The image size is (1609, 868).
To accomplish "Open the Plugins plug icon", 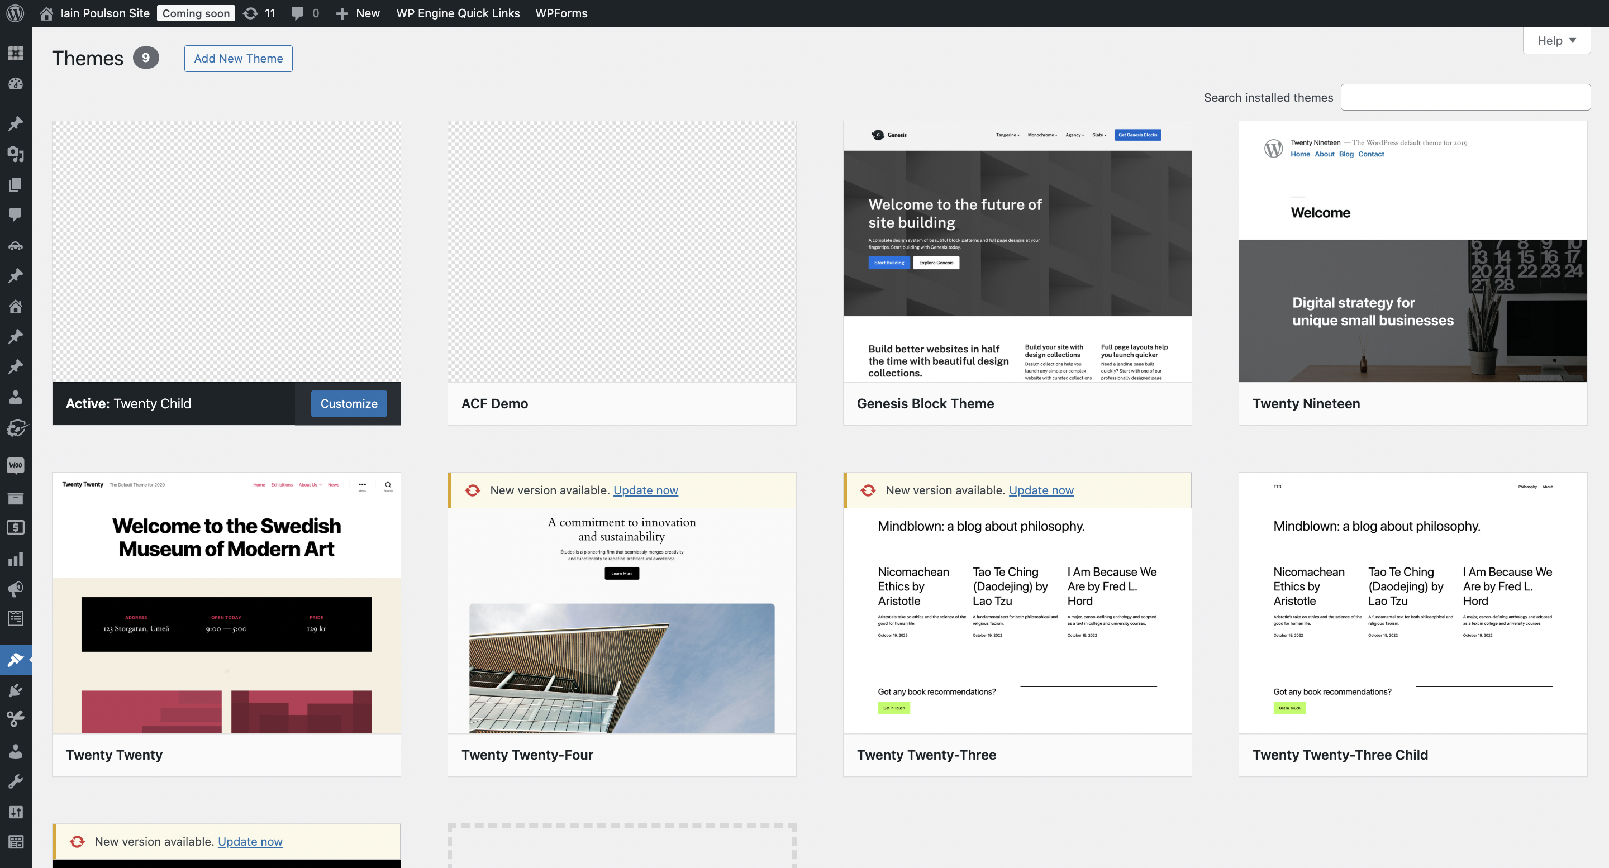I will click(16, 690).
